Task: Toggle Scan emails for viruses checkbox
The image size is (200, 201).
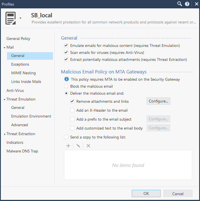Action: click(x=66, y=52)
